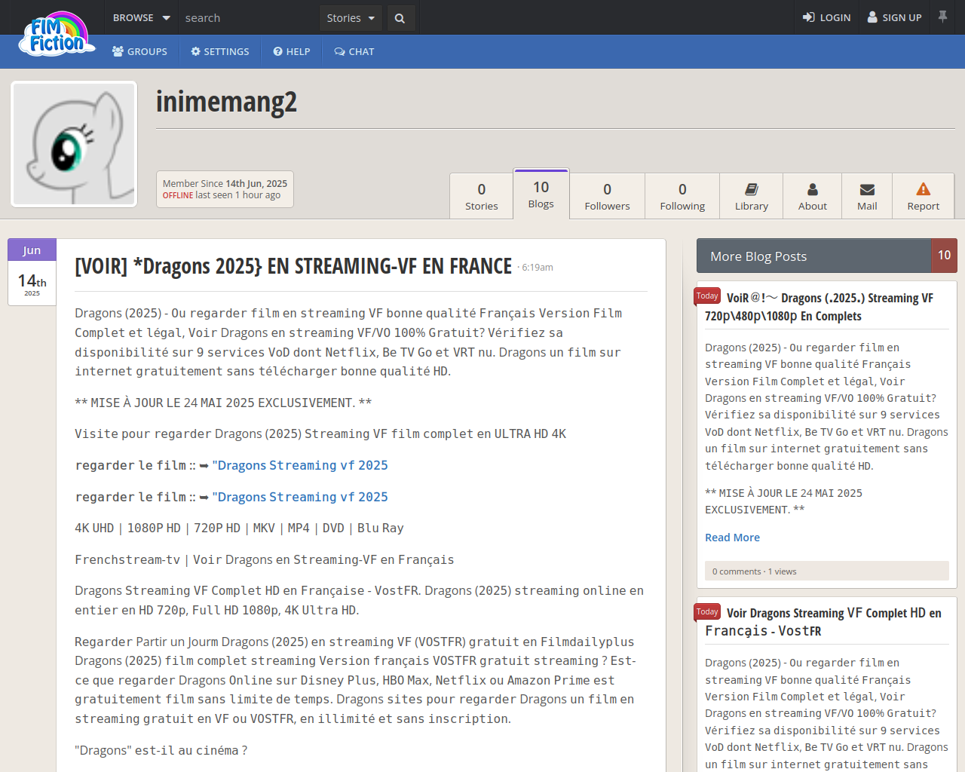Viewport: 965px width, 772px height.
Task: Click the 'OFFLINE last seen 1 hour ago' status
Action: (222, 195)
